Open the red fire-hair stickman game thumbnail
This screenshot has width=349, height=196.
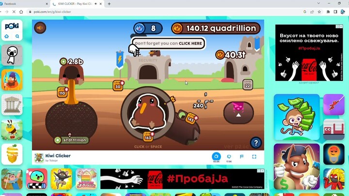[334, 179]
